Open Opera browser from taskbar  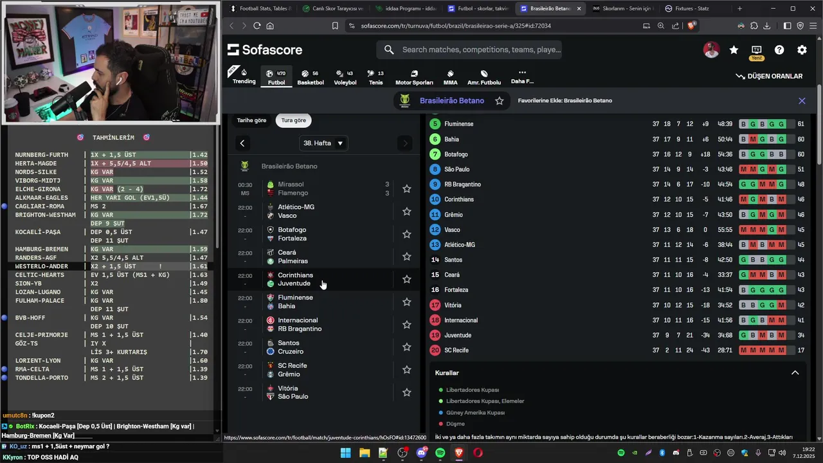[478, 453]
